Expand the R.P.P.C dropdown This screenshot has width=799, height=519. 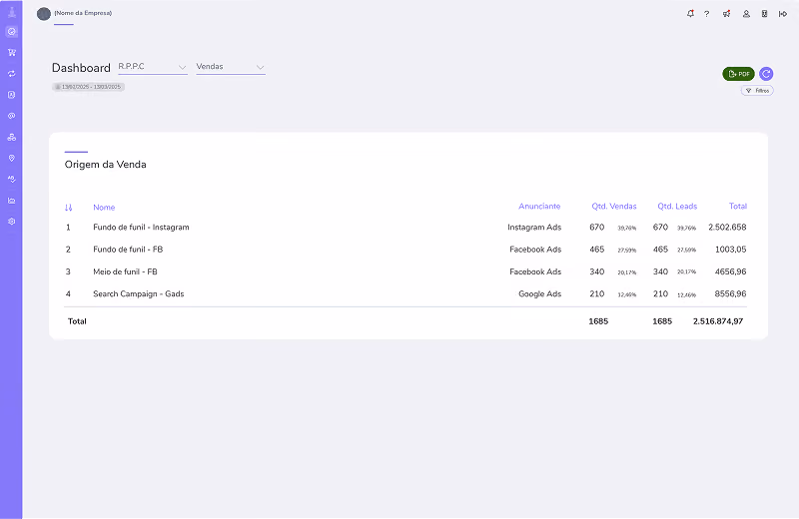[153, 67]
